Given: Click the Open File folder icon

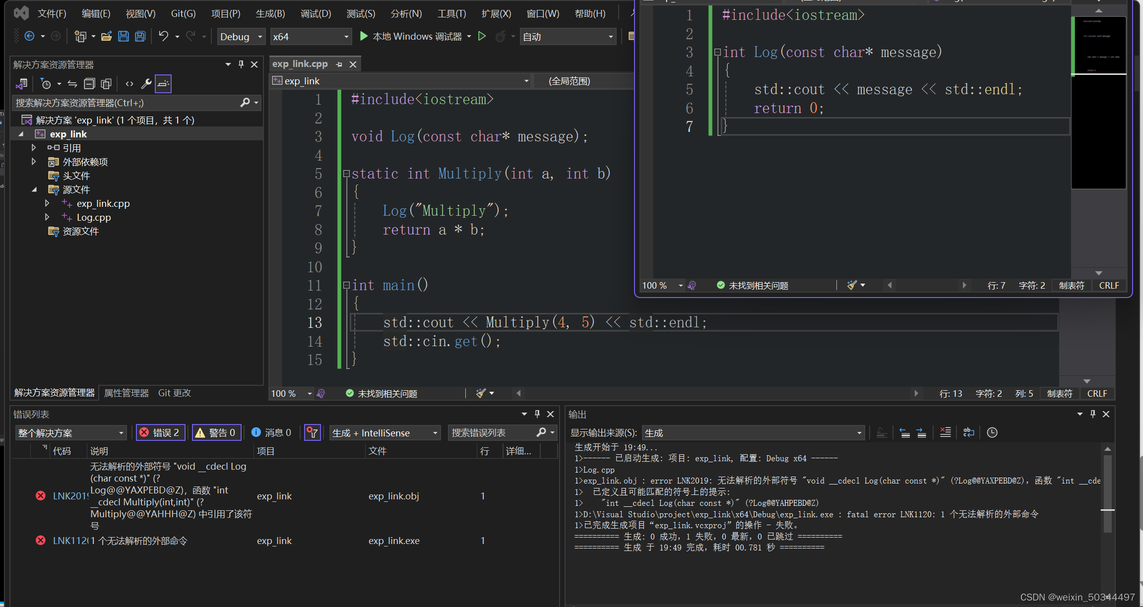Looking at the screenshot, I should coord(106,36).
